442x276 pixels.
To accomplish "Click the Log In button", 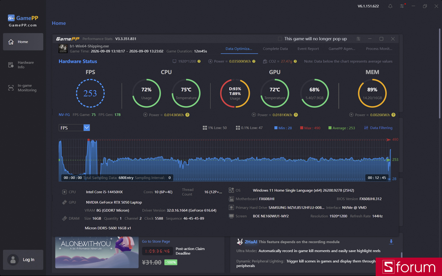I will click(x=23, y=259).
